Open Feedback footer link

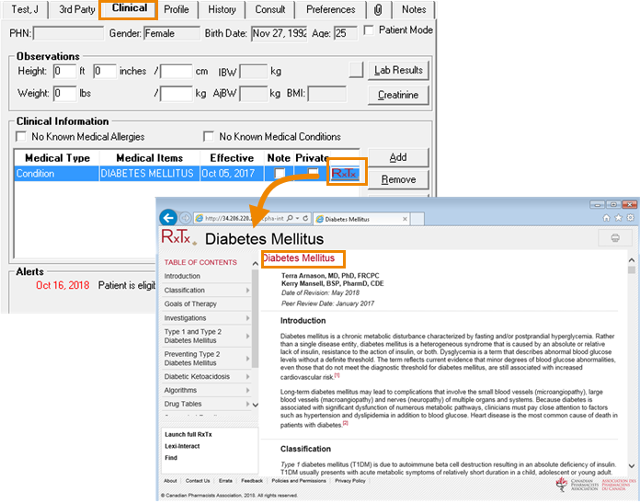click(x=252, y=481)
